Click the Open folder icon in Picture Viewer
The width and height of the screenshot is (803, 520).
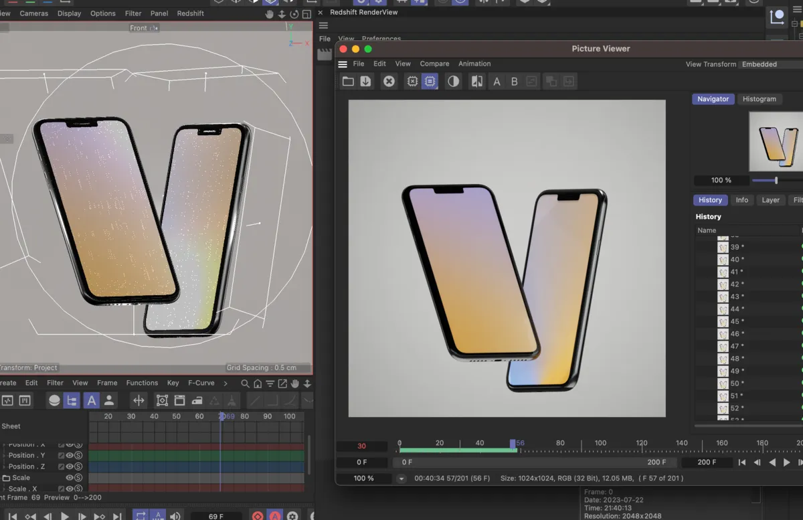tap(348, 82)
